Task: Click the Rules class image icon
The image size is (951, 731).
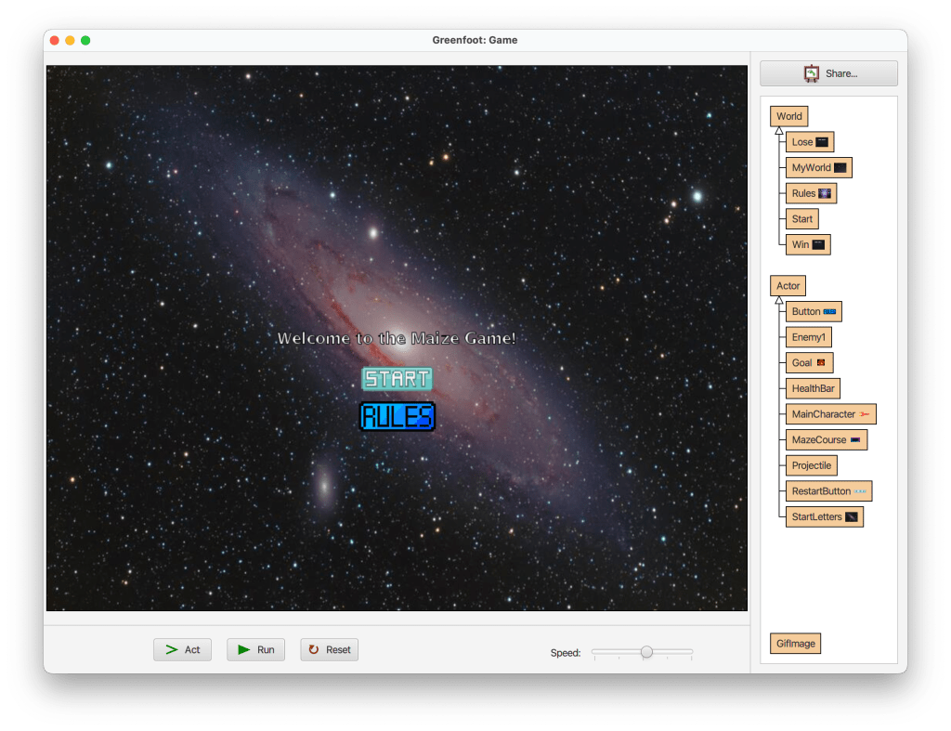Action: pos(825,193)
